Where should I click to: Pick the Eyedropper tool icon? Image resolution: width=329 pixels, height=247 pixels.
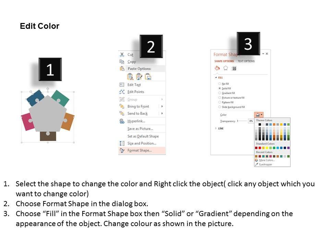[256, 164]
